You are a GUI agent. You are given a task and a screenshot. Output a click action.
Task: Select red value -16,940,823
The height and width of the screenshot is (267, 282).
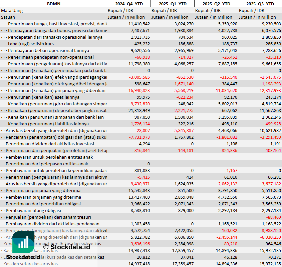pyautogui.click(x=138, y=90)
